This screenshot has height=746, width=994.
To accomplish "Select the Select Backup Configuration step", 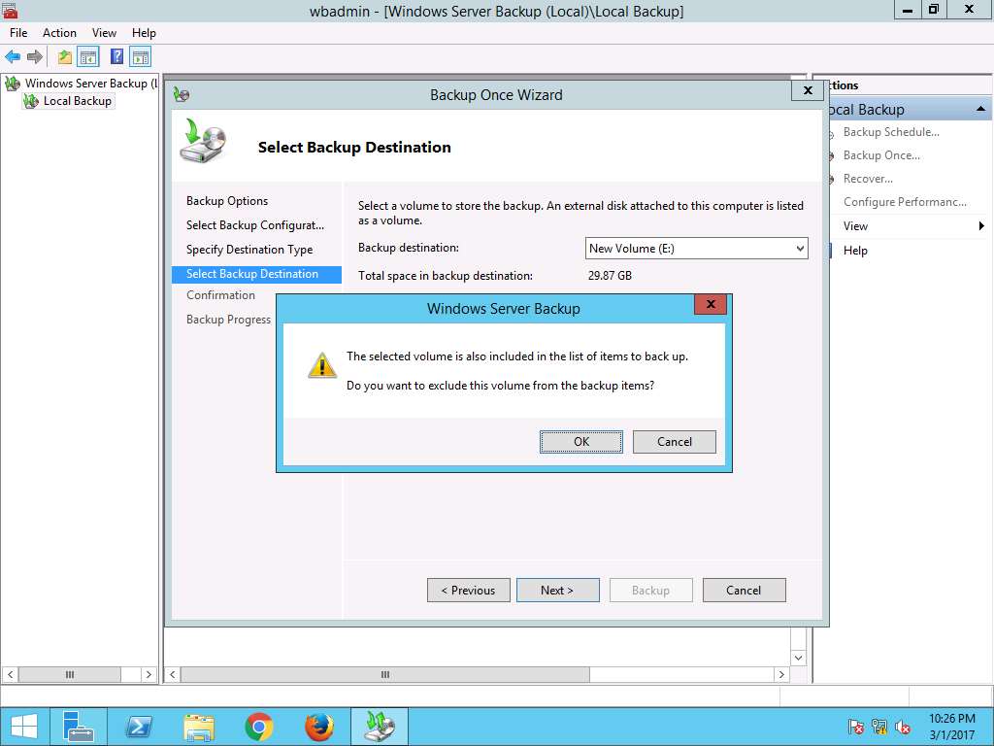I will click(255, 225).
